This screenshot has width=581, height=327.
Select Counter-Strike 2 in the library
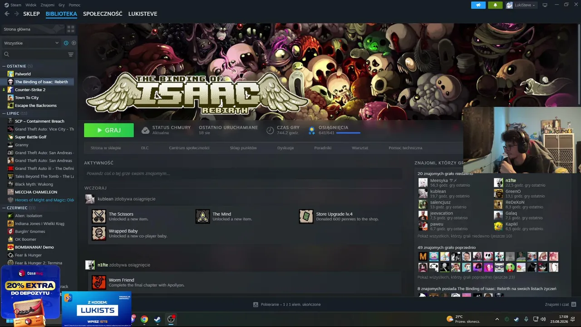(x=30, y=90)
